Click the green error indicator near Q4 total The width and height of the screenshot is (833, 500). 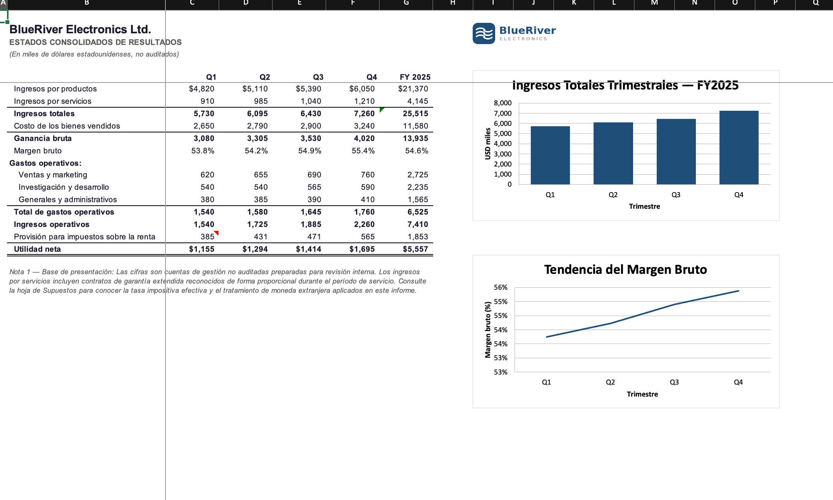tap(382, 110)
